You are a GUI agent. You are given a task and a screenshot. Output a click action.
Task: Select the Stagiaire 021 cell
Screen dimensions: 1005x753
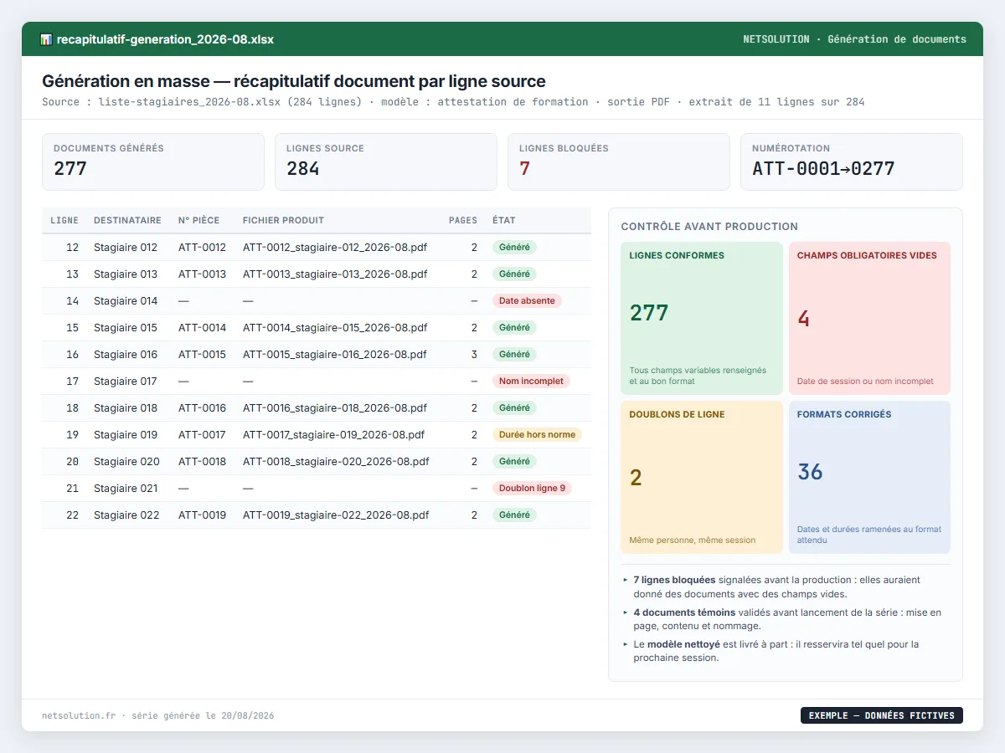(126, 489)
